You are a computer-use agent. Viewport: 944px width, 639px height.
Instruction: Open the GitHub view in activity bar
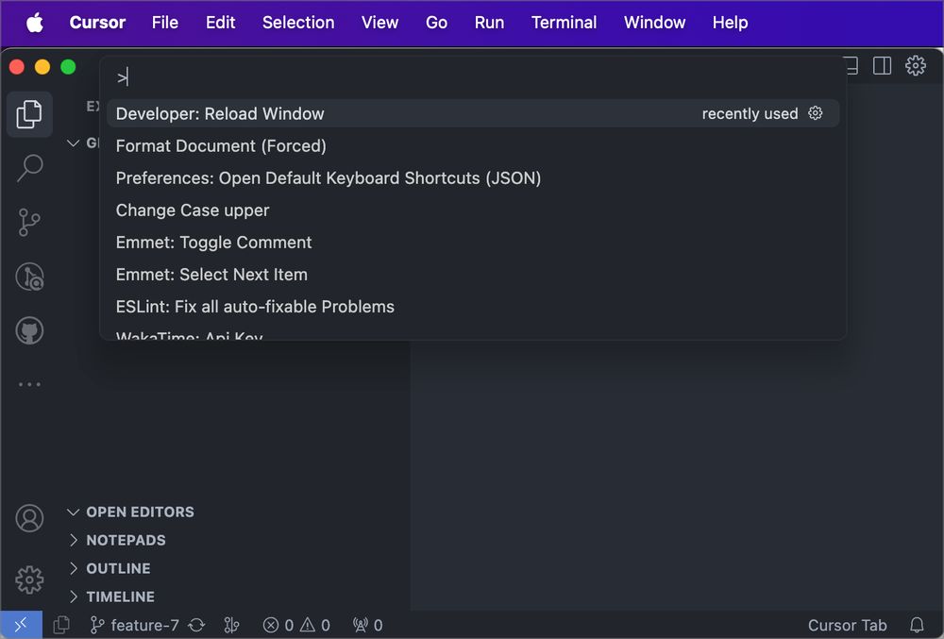[29, 330]
